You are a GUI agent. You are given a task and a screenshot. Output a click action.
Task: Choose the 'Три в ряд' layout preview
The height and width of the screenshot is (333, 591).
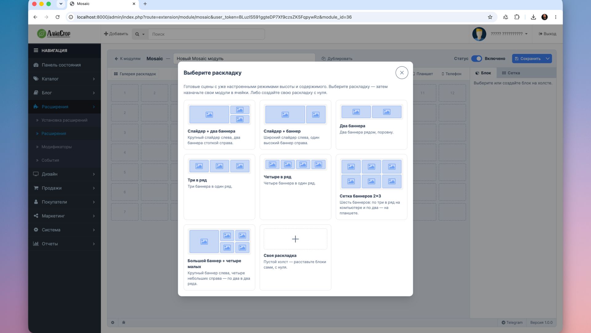(219, 166)
